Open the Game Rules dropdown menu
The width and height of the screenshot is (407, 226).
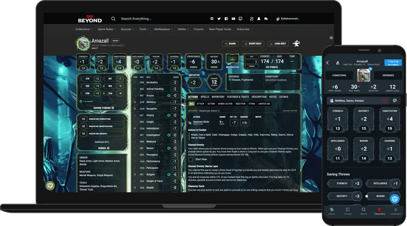[x=106, y=29]
